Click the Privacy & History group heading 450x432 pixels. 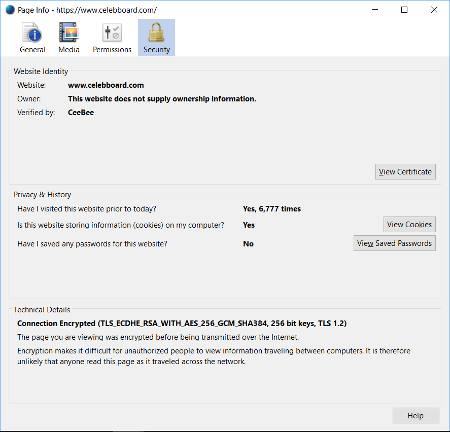pyautogui.click(x=43, y=195)
